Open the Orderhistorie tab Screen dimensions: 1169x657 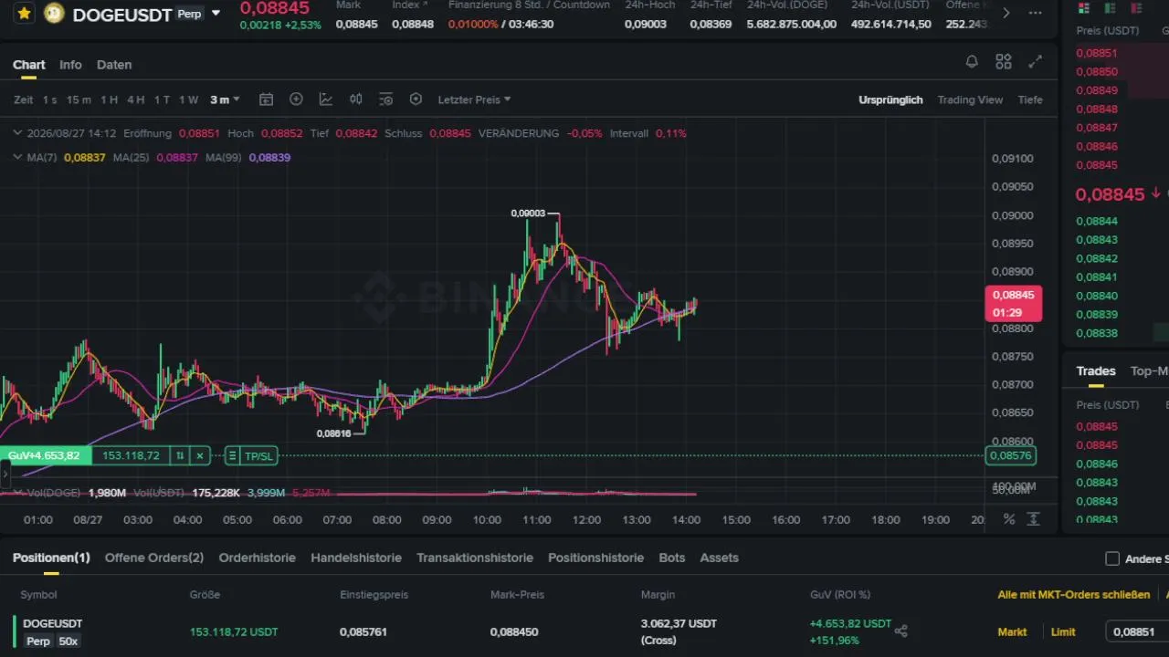click(258, 558)
